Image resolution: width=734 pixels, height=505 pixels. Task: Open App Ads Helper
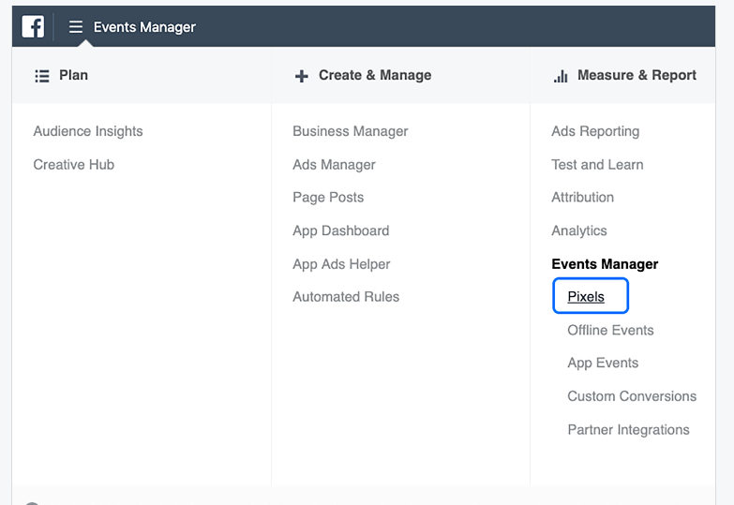point(341,264)
